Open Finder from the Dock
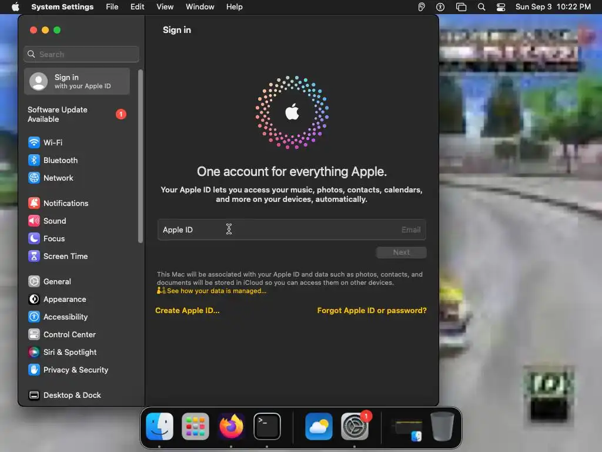Image resolution: width=602 pixels, height=452 pixels. 159,426
